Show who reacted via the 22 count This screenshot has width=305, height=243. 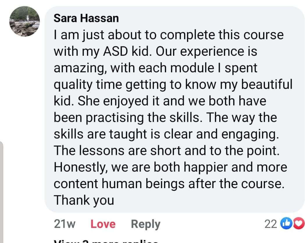coord(270,224)
